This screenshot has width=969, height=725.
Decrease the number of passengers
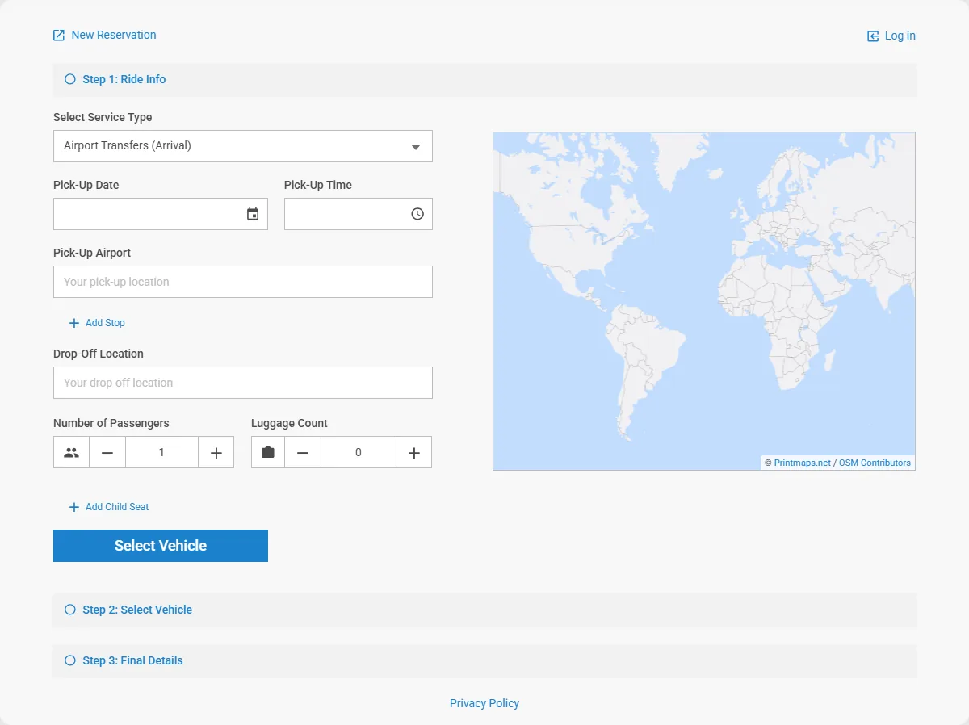coord(107,453)
